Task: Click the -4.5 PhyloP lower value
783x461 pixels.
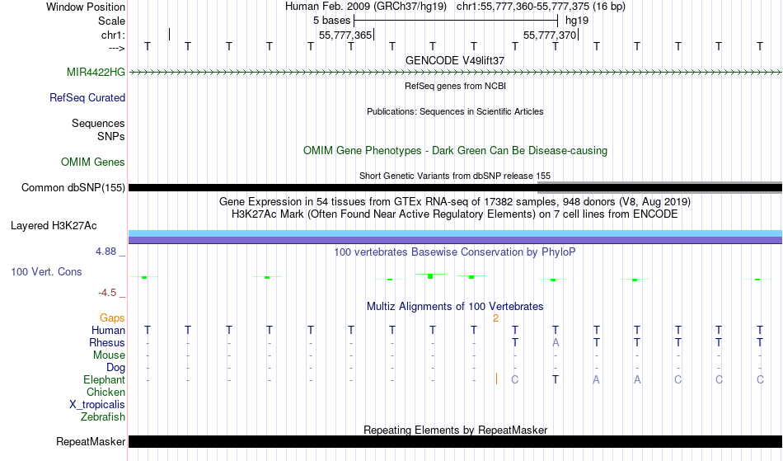Action: [107, 292]
